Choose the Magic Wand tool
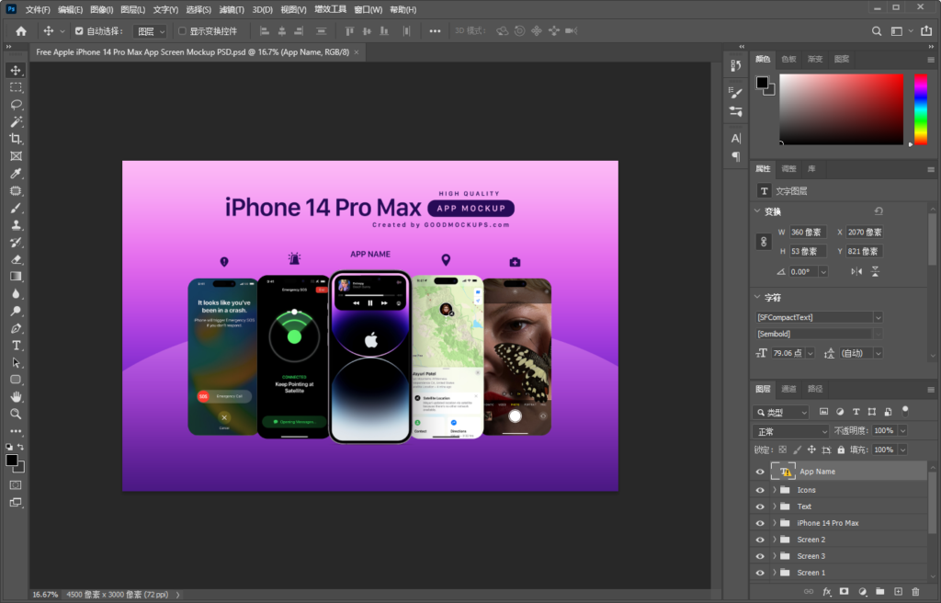 [16, 122]
